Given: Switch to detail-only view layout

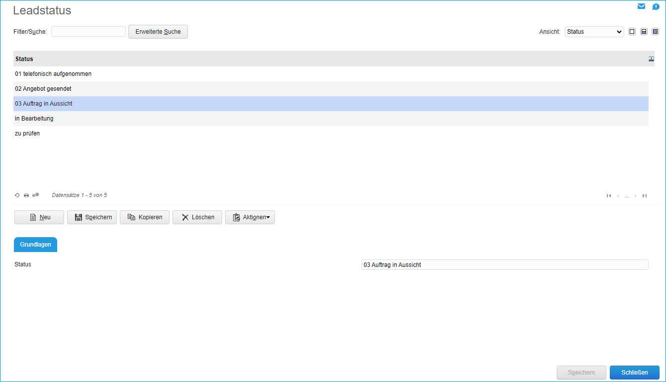Looking at the screenshot, I should 655,31.
